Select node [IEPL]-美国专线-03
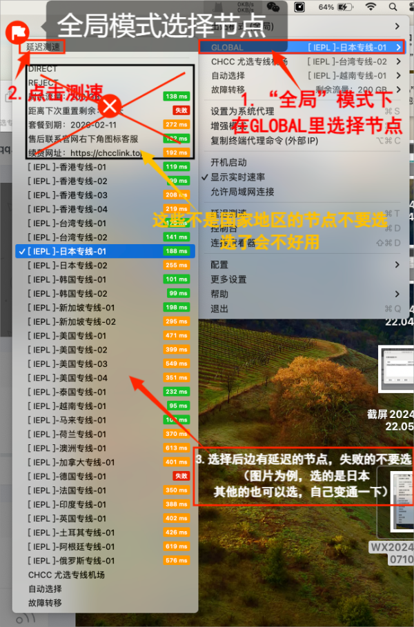This screenshot has height=627, width=414. [105, 364]
